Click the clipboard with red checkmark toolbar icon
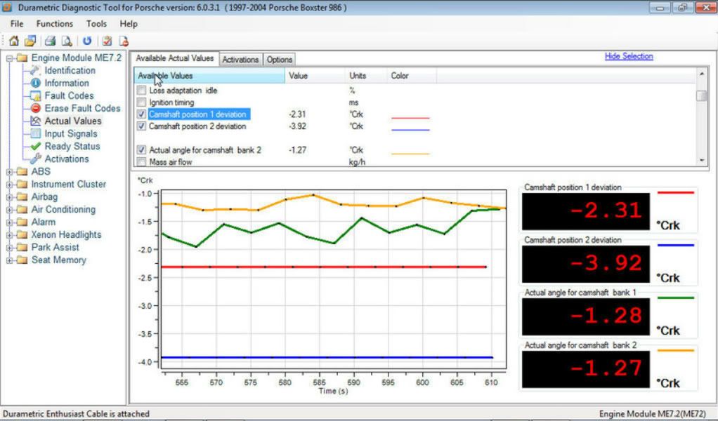 point(107,41)
